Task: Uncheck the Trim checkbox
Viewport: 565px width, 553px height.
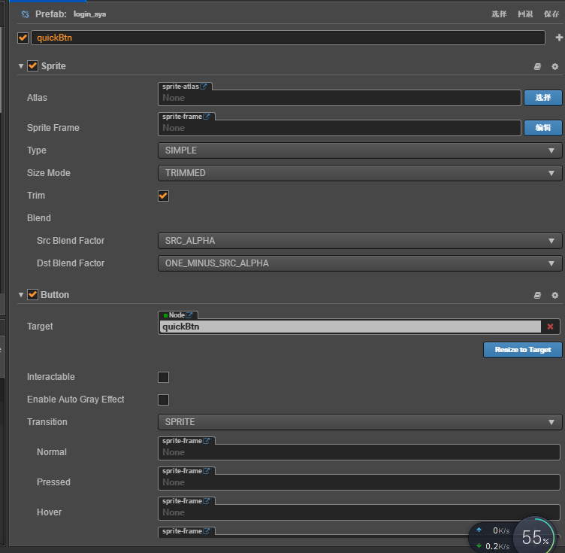Action: (163, 196)
